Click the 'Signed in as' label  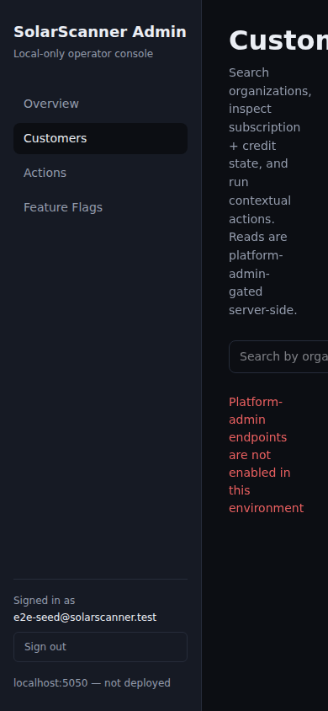[45, 601]
